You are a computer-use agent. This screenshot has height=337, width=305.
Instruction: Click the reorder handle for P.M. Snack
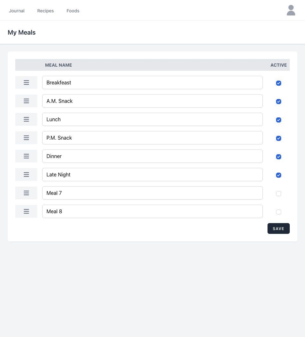click(26, 138)
